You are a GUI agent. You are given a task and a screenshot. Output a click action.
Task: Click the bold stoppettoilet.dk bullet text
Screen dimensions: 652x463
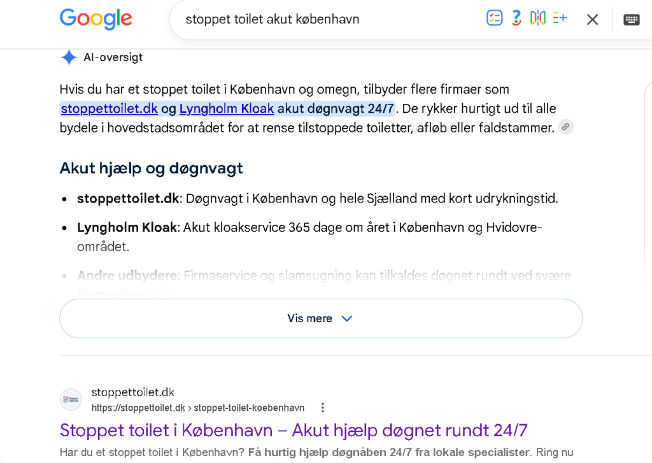[x=128, y=199]
